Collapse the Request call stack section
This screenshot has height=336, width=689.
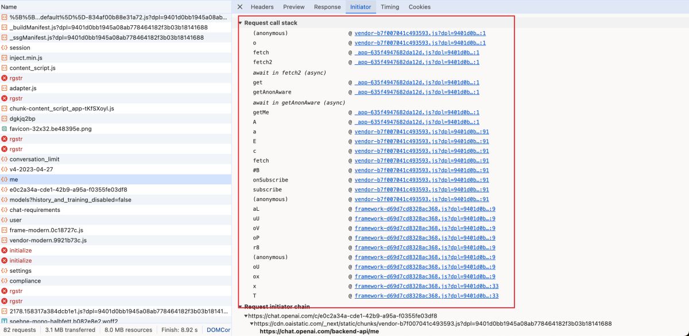241,23
